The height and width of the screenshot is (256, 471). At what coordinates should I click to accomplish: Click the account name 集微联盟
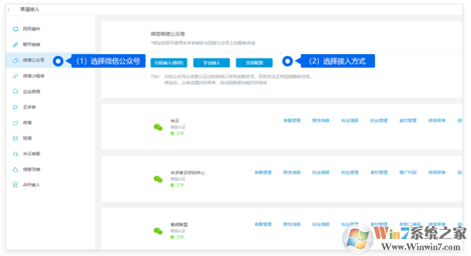pyautogui.click(x=179, y=225)
